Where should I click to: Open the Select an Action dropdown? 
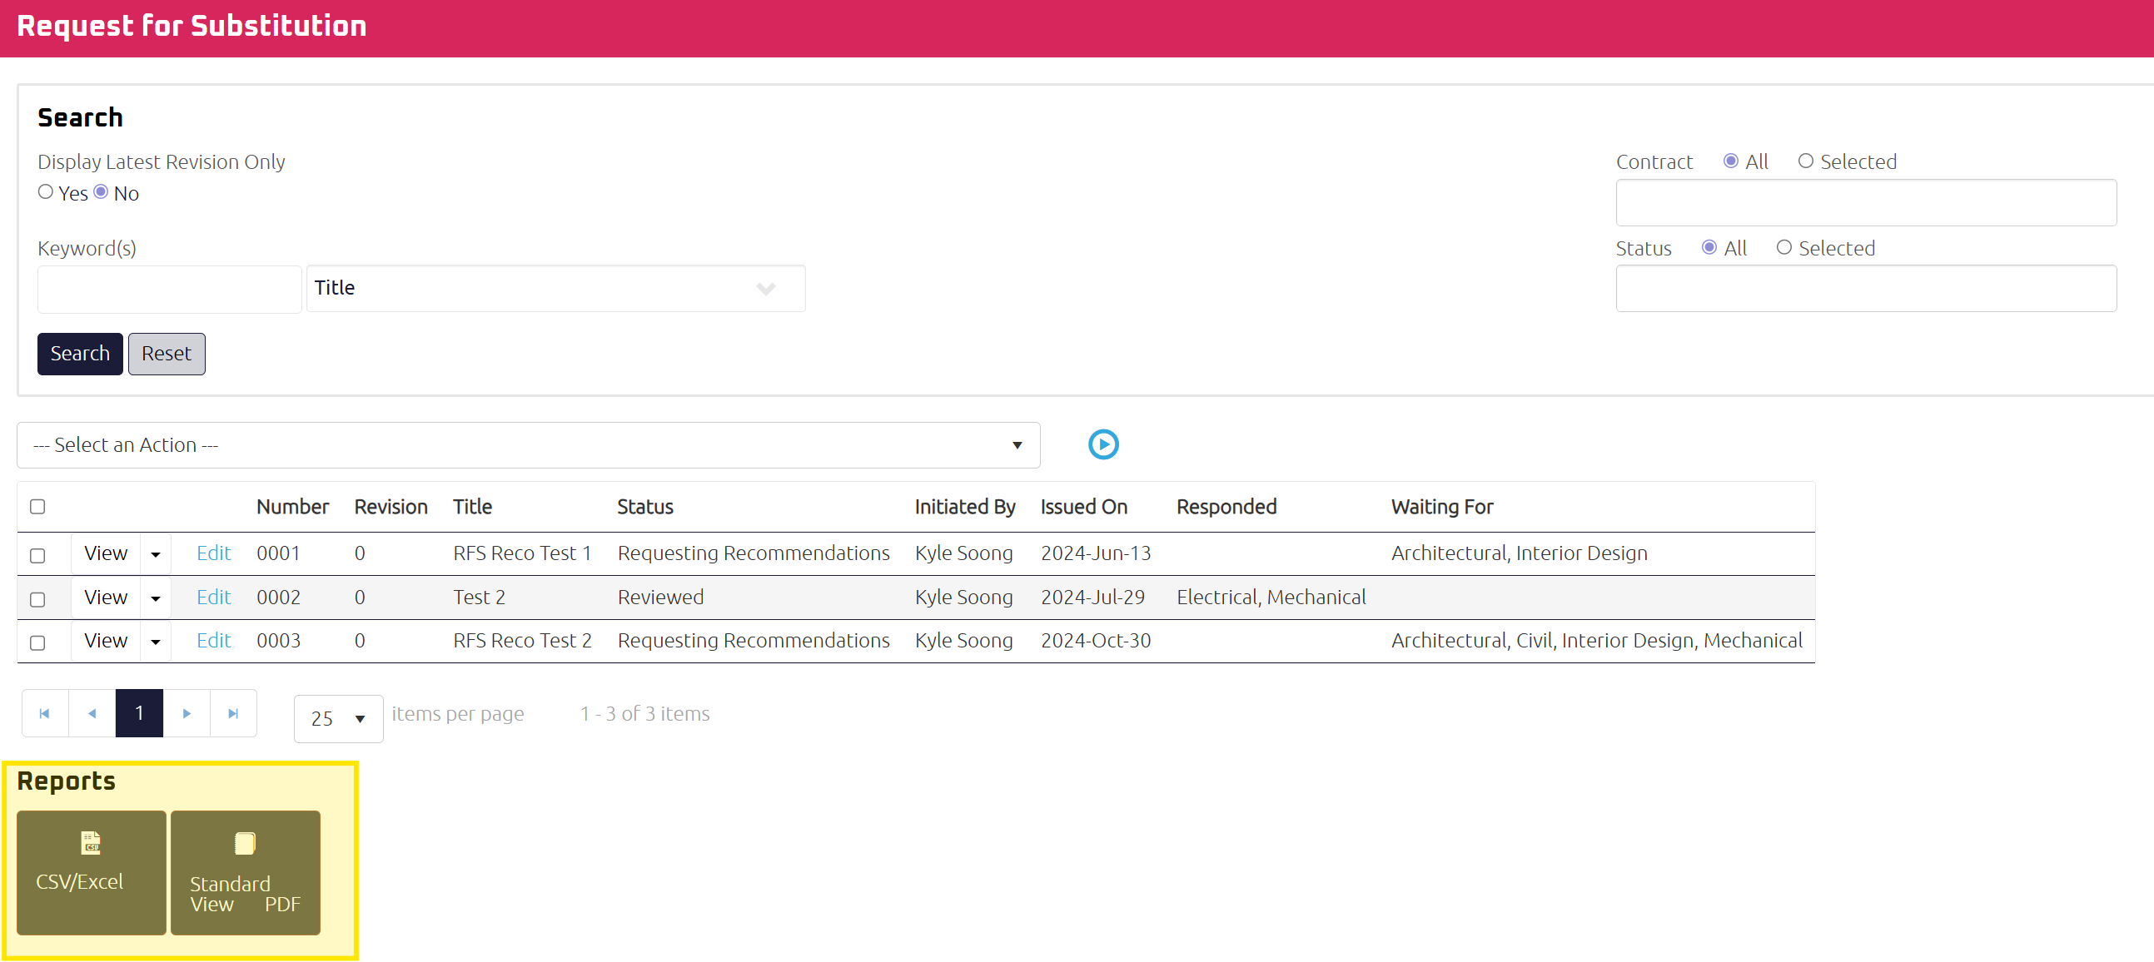coord(529,444)
